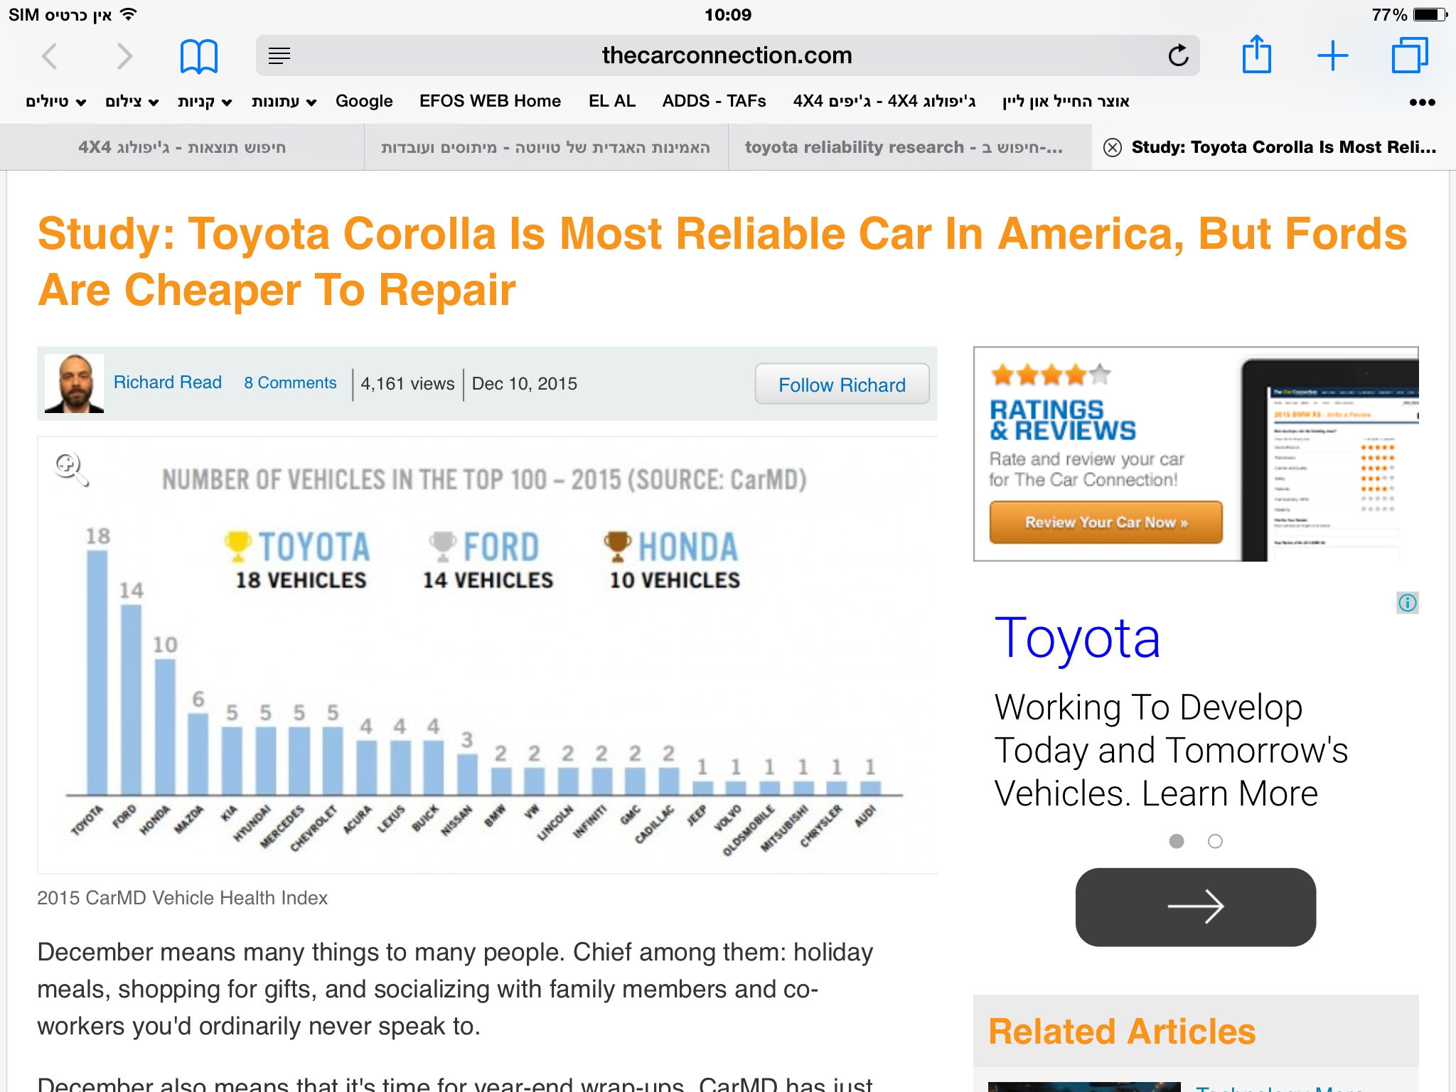The height and width of the screenshot is (1092, 1456).
Task: Expand the עתונות bookmarks folder
Action: click(283, 102)
